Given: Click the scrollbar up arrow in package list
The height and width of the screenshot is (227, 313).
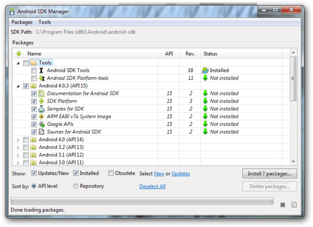Looking at the screenshot, I should coord(293,53).
